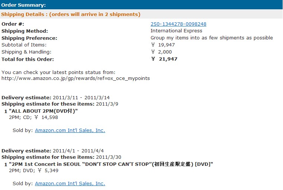Click the Order # label
The width and height of the screenshot is (283, 190).
pyautogui.click(x=13, y=24)
